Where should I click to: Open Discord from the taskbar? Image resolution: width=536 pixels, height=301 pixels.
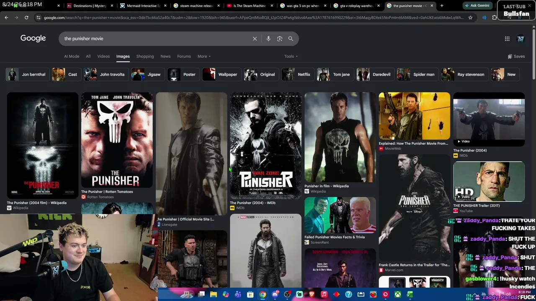275,294
